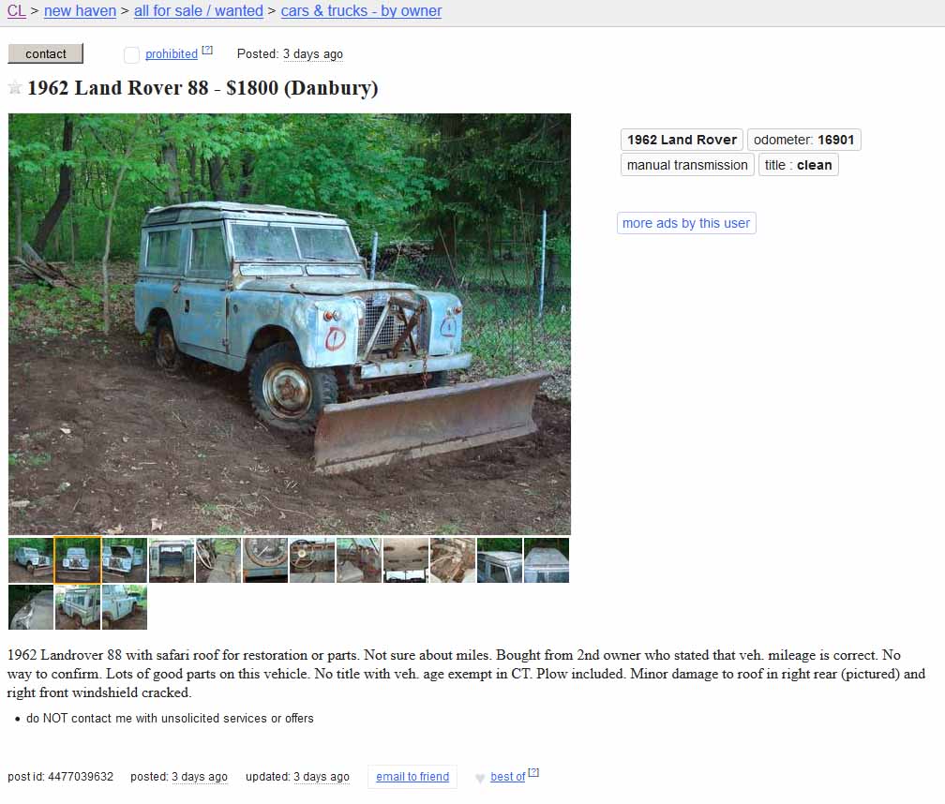Click the favorite star next to the title
Screen dimensions: 945x804
pos(15,88)
